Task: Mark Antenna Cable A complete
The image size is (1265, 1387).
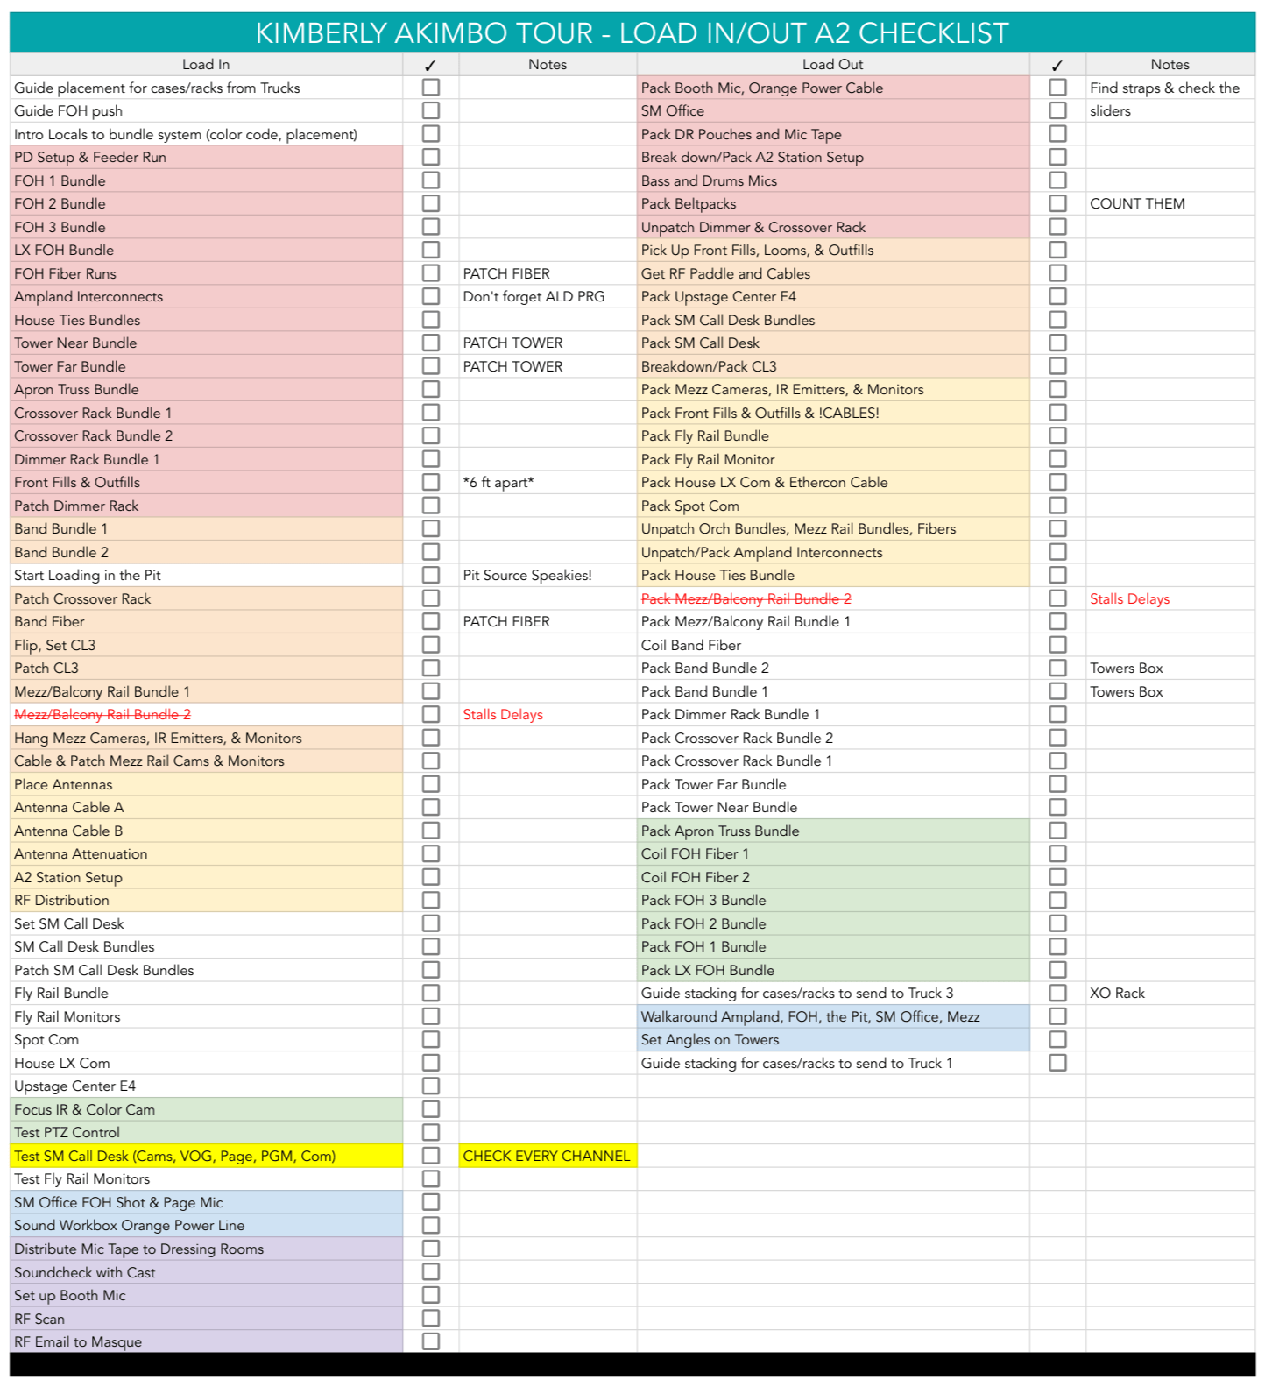Action: click(x=430, y=807)
